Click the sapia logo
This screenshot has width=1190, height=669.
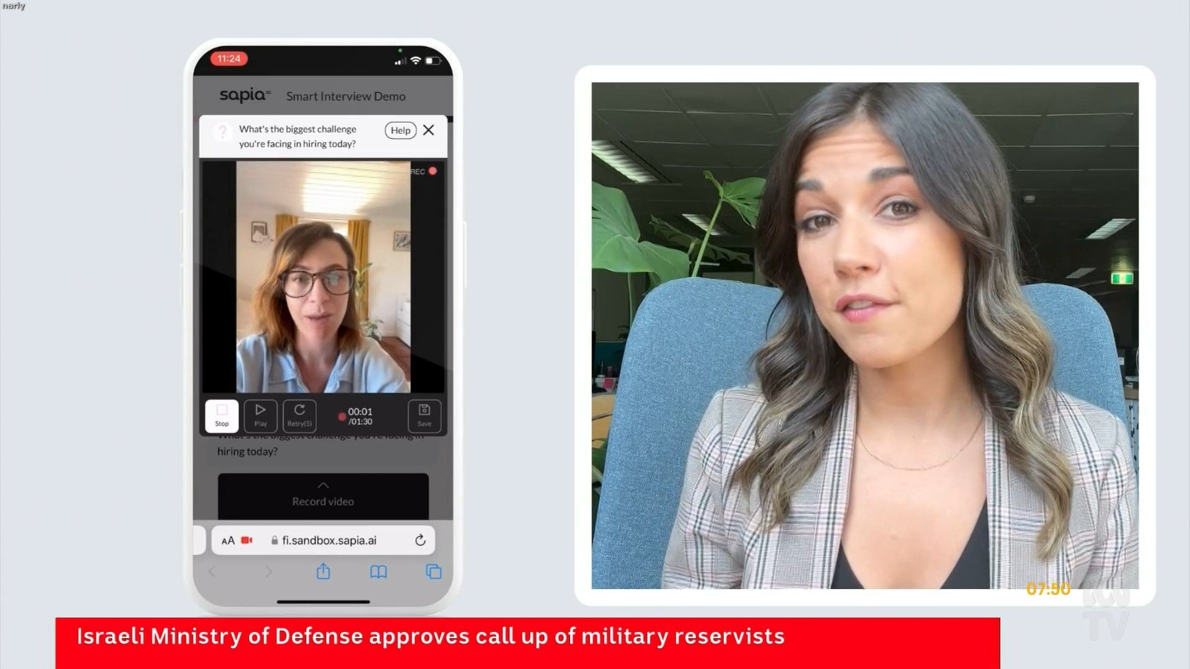pos(245,95)
